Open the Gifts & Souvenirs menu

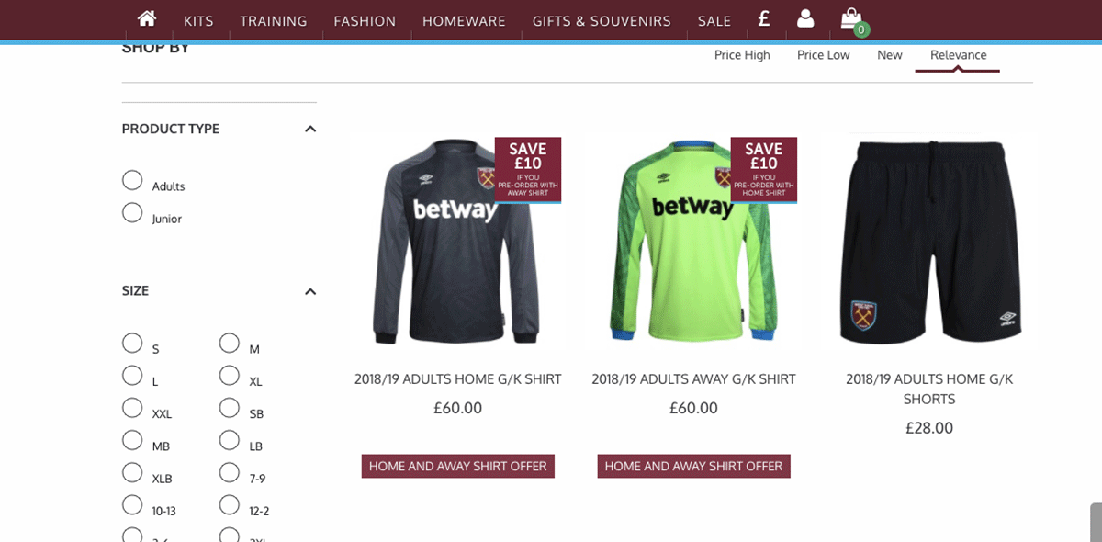(x=602, y=21)
